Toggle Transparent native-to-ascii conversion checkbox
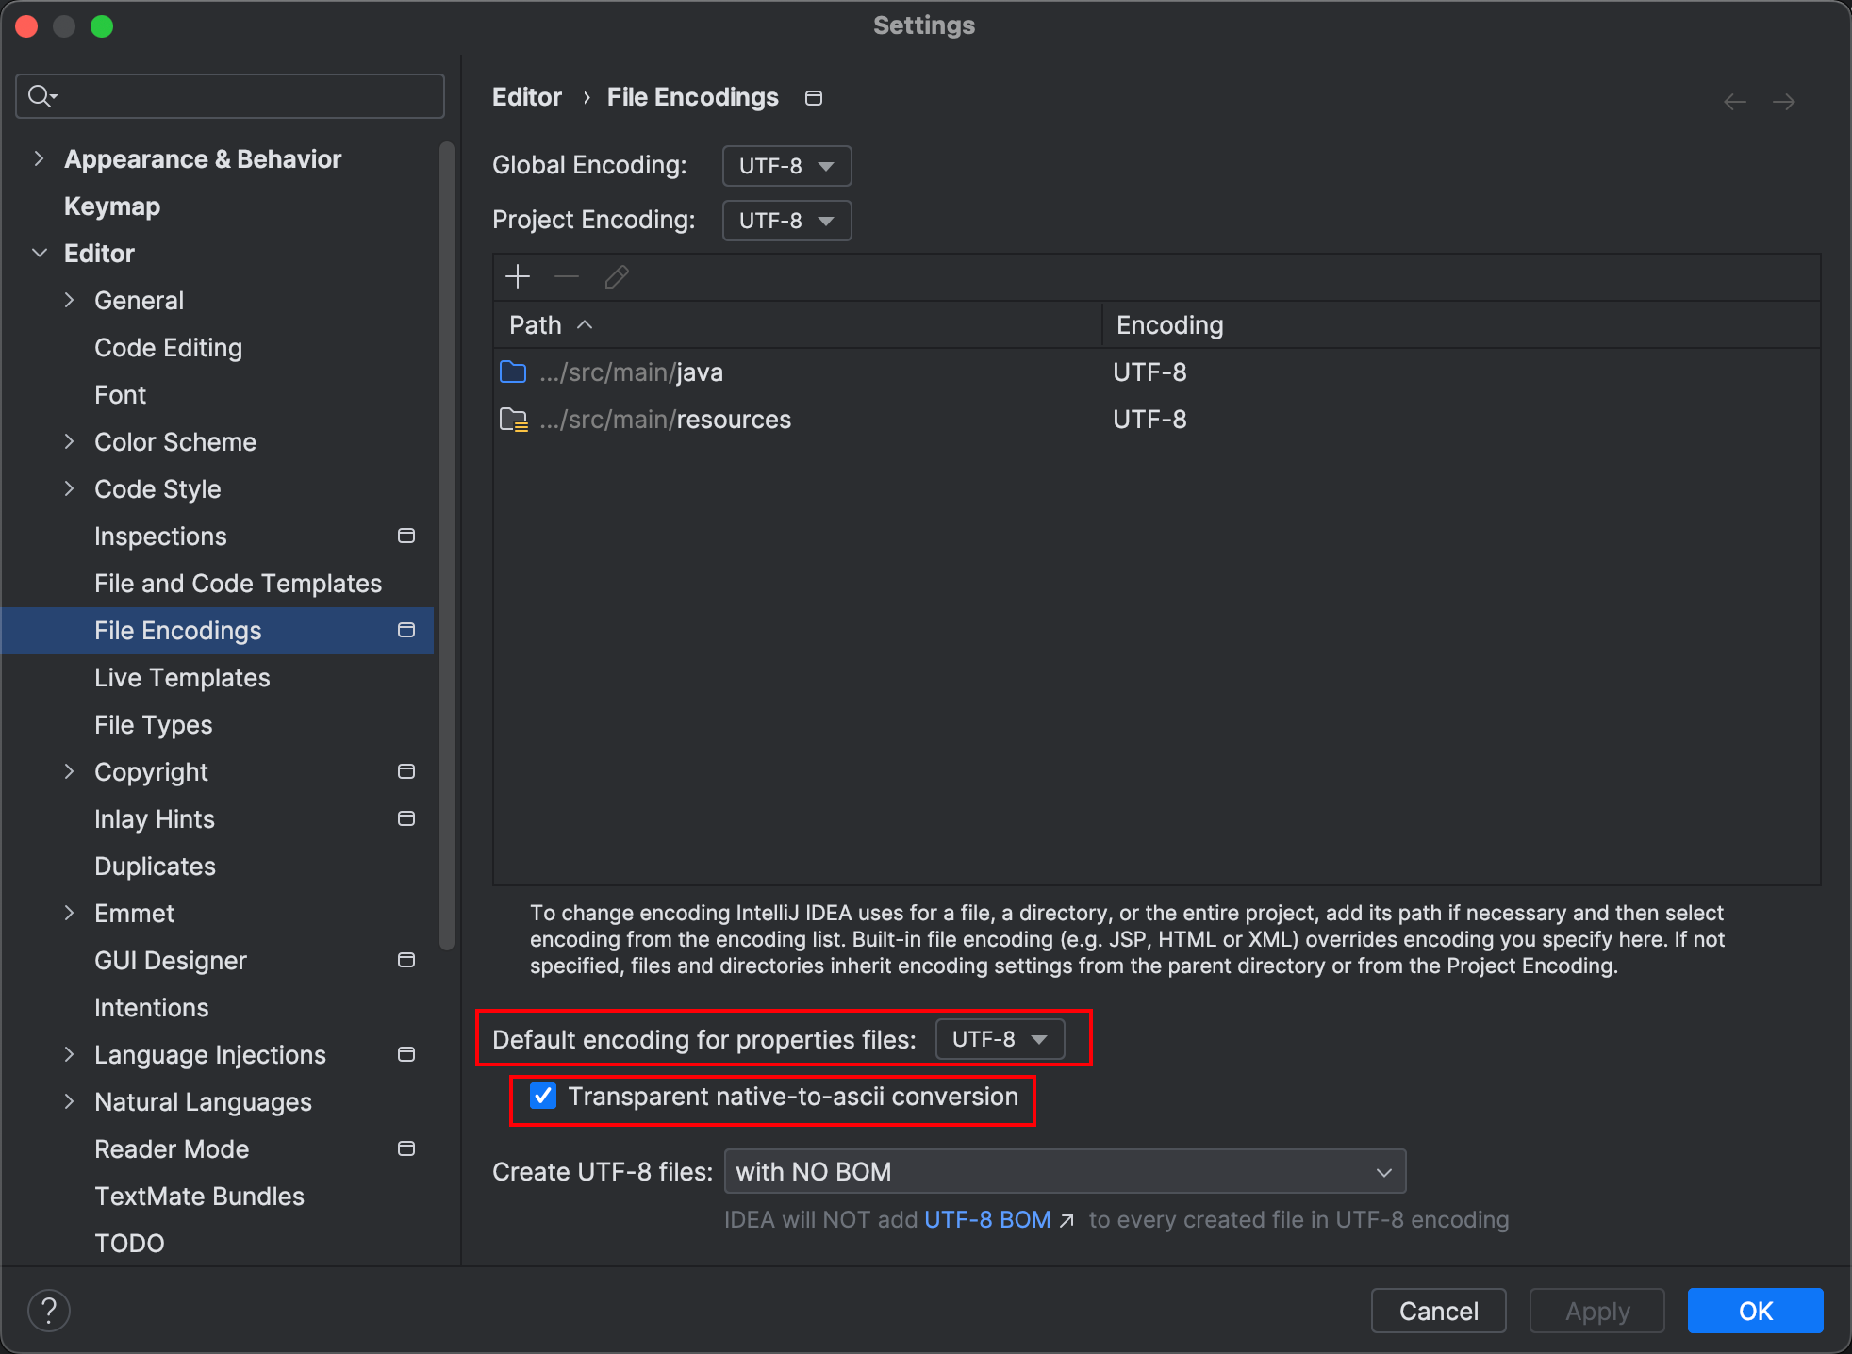This screenshot has height=1354, width=1852. pos(543,1096)
